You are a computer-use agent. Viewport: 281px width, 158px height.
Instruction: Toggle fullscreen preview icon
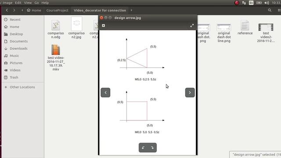[192, 25]
